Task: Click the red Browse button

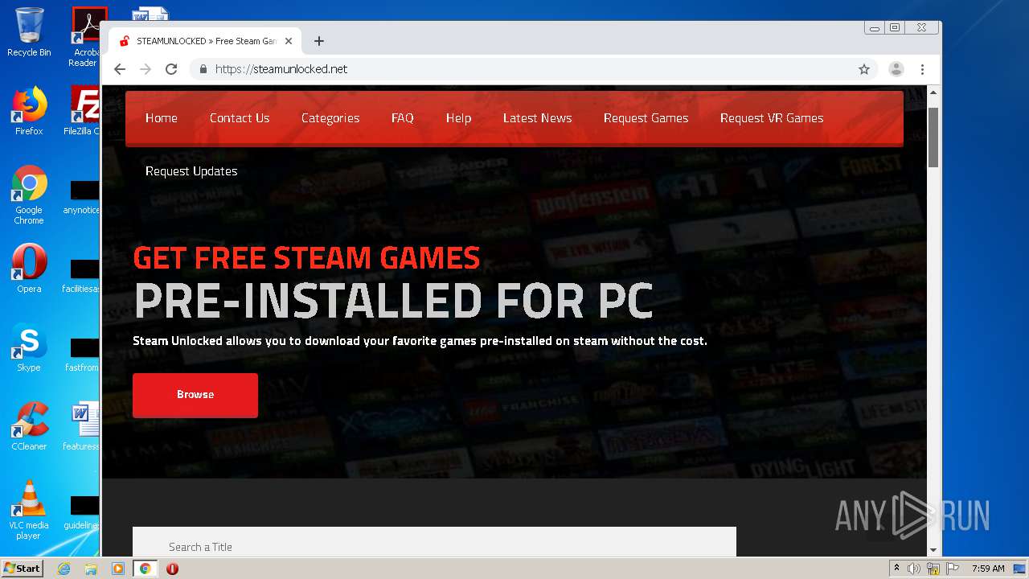Action: coord(195,395)
